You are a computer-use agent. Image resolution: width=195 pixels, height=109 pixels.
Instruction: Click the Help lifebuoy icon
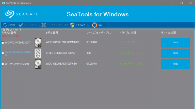click(94, 25)
